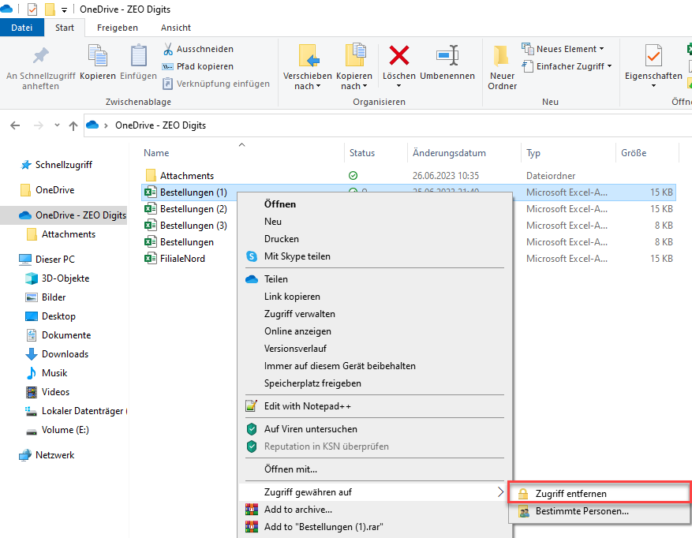
Task: Select the Bestellungen (3) file
Action: pos(193,226)
